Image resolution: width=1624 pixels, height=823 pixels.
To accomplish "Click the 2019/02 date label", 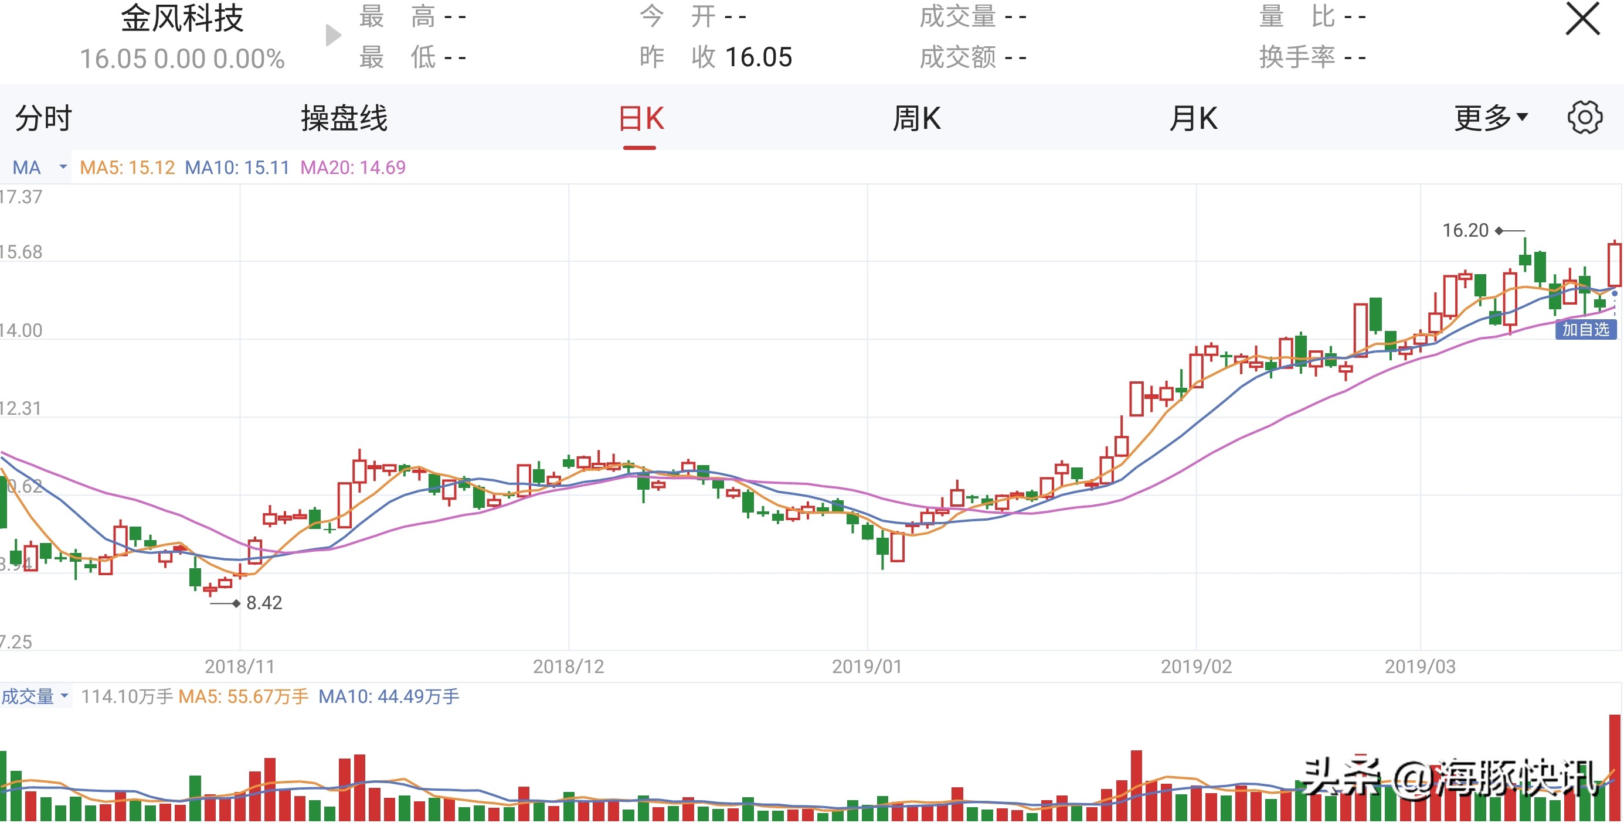I will (1197, 667).
